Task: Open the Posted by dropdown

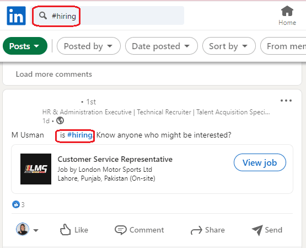Action: point(89,46)
